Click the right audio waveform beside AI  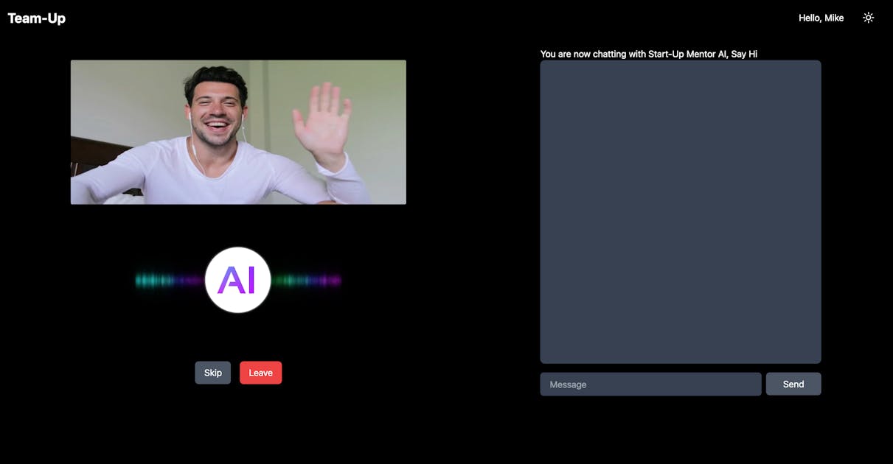click(x=307, y=280)
